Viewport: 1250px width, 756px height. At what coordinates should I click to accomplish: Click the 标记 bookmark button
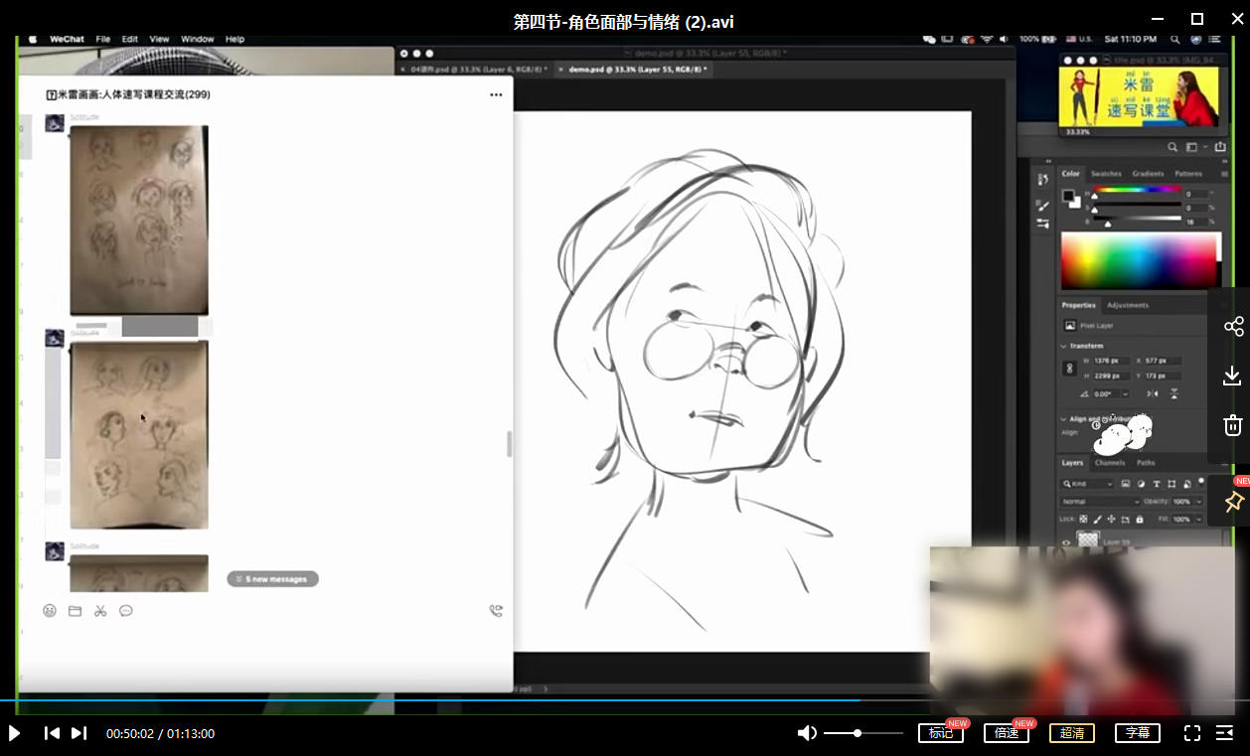pos(940,733)
